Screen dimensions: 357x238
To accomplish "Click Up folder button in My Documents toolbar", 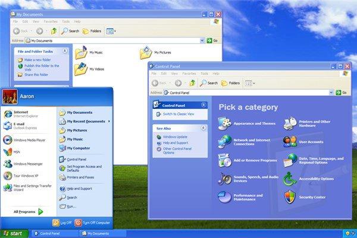I will [54, 31].
